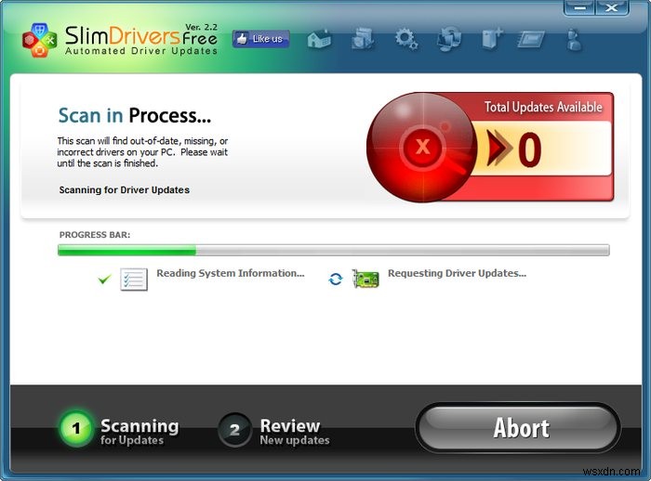Select step 2 Review New updates

click(274, 431)
